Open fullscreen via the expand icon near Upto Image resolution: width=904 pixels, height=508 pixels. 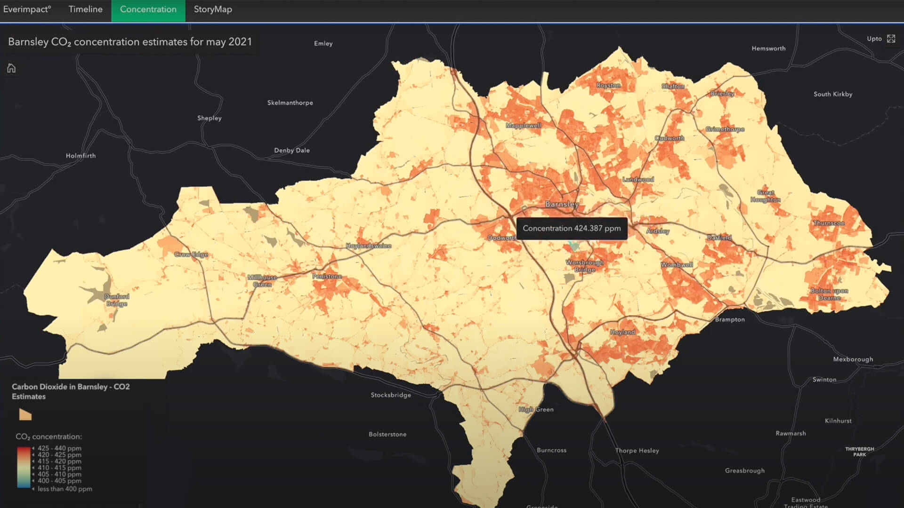coord(891,39)
